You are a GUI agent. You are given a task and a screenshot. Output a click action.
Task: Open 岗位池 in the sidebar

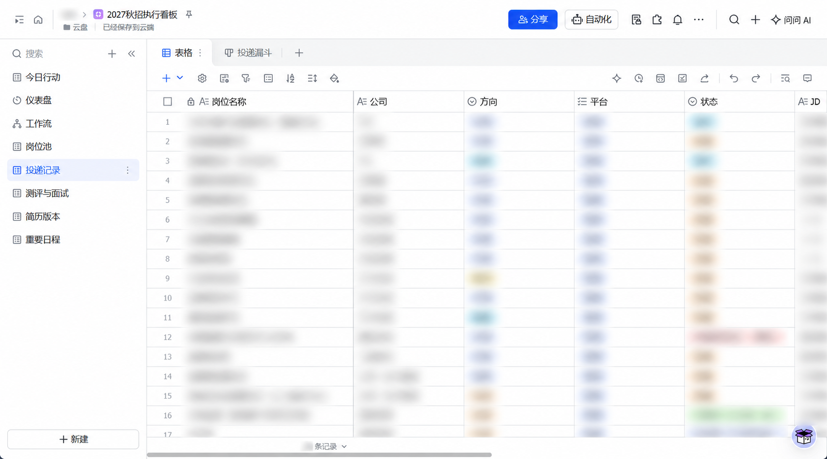pyautogui.click(x=73, y=147)
